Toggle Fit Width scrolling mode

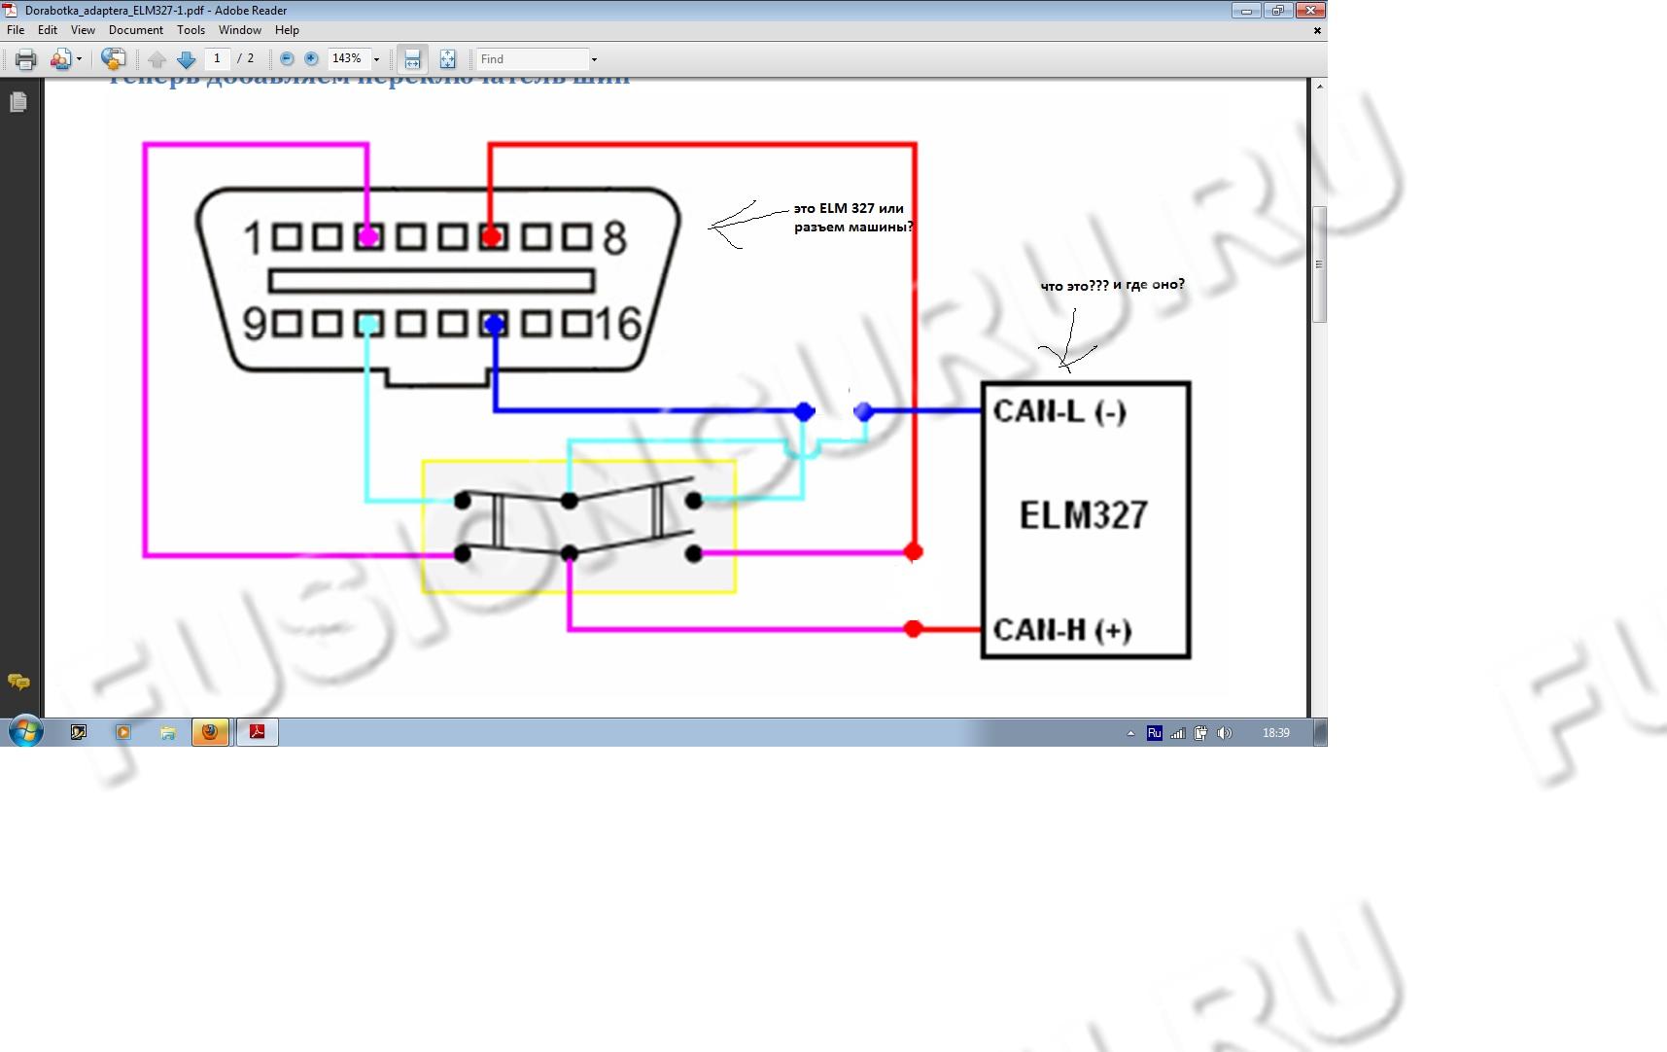[412, 59]
